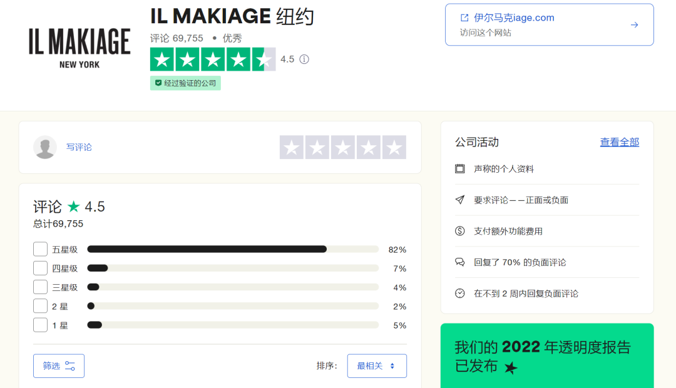Click the 四星级 rating distribution bar

(x=233, y=268)
